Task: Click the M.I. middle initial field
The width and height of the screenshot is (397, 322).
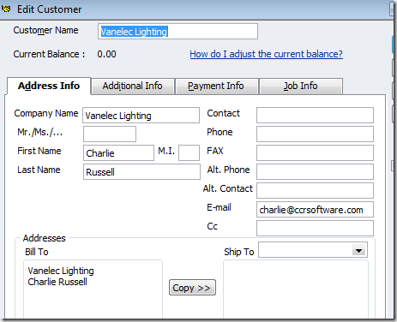Action: coord(189,153)
